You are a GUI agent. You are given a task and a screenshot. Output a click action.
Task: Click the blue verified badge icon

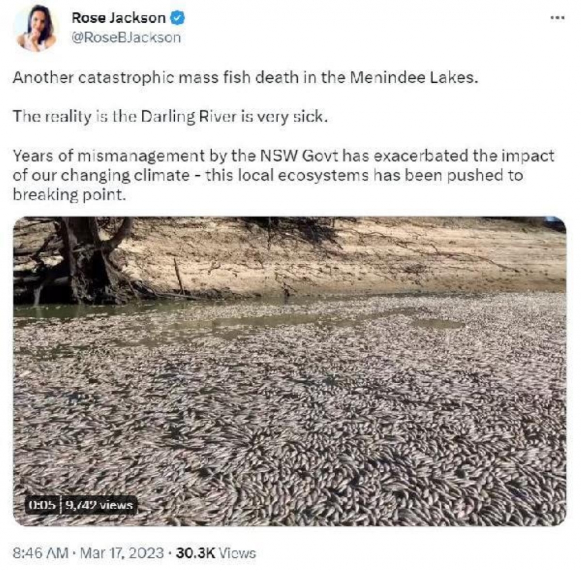pyautogui.click(x=178, y=18)
